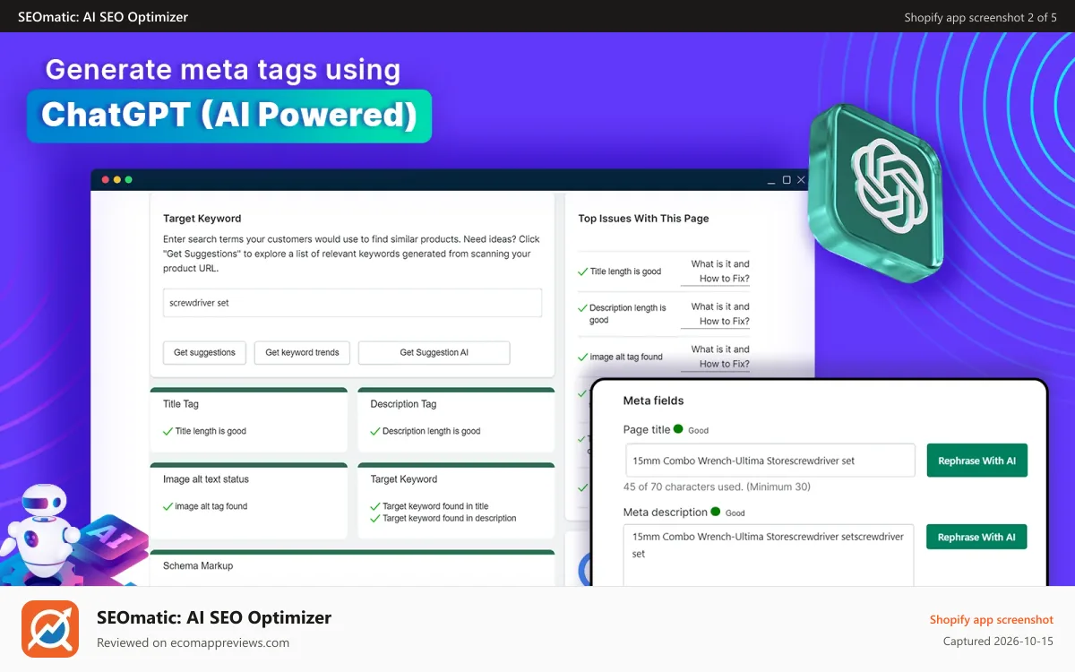Click the Image alt text status heading
This screenshot has height=672, width=1075.
(206, 479)
